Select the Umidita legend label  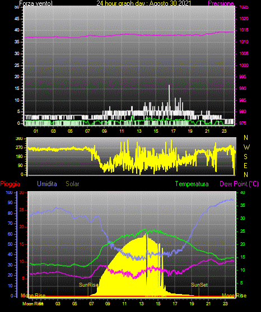pyautogui.click(x=47, y=184)
